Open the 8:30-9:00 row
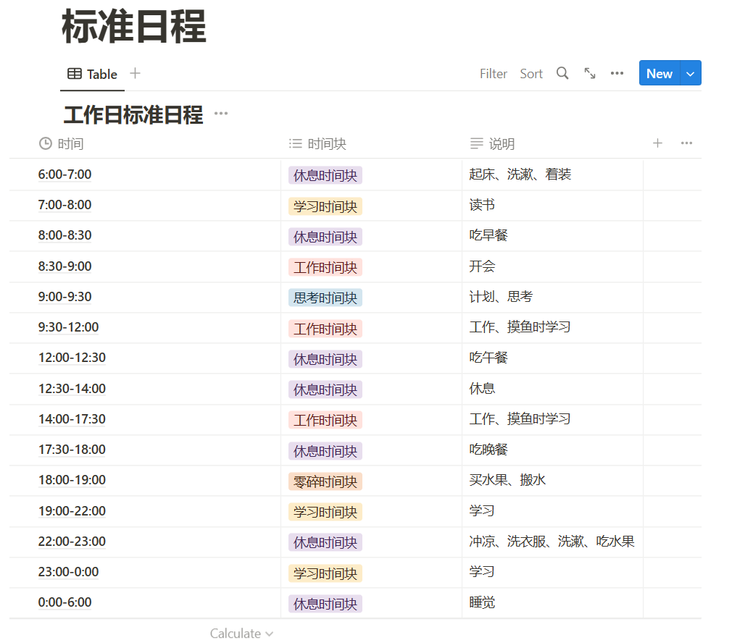732x640 pixels. (65, 266)
